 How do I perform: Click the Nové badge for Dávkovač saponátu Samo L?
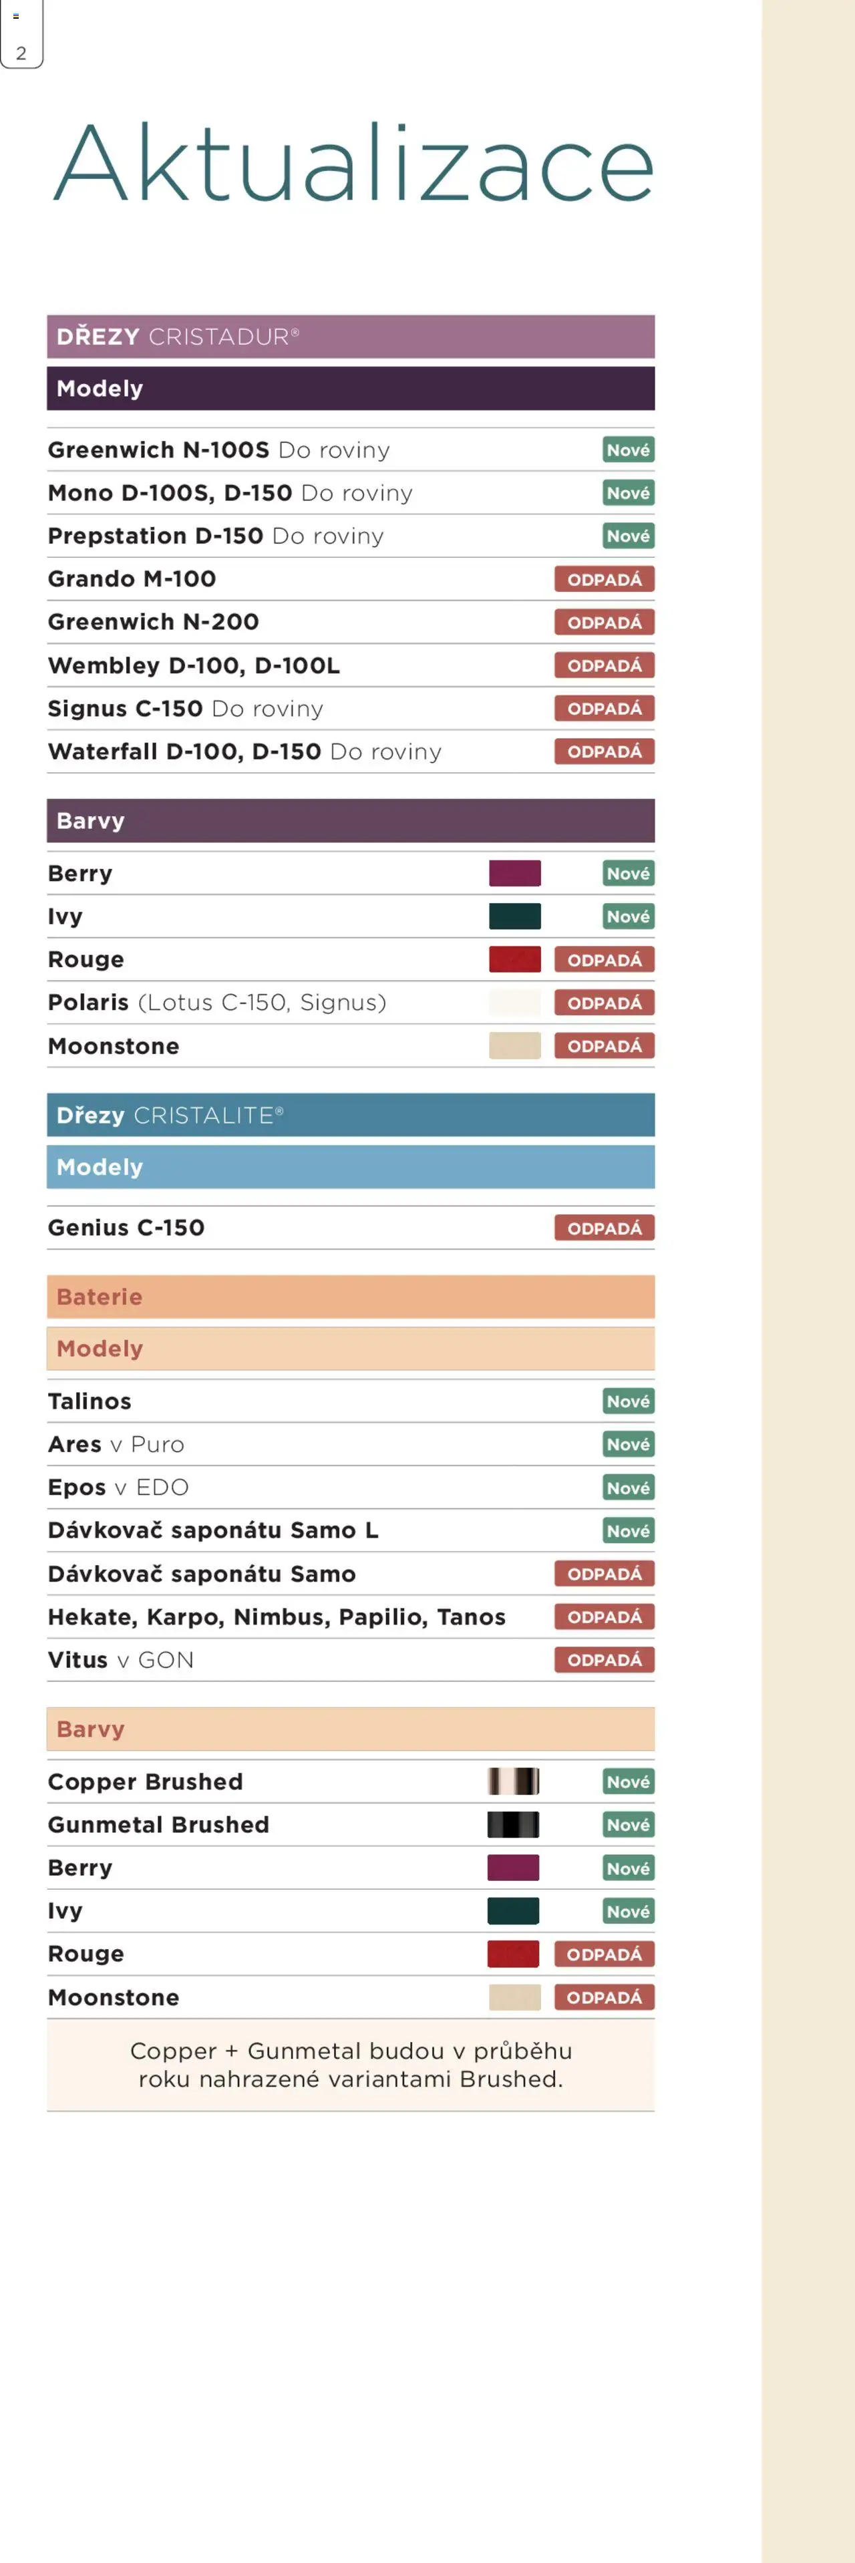628,1530
